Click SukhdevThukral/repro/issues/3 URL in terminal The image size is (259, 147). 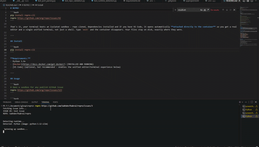(67, 106)
